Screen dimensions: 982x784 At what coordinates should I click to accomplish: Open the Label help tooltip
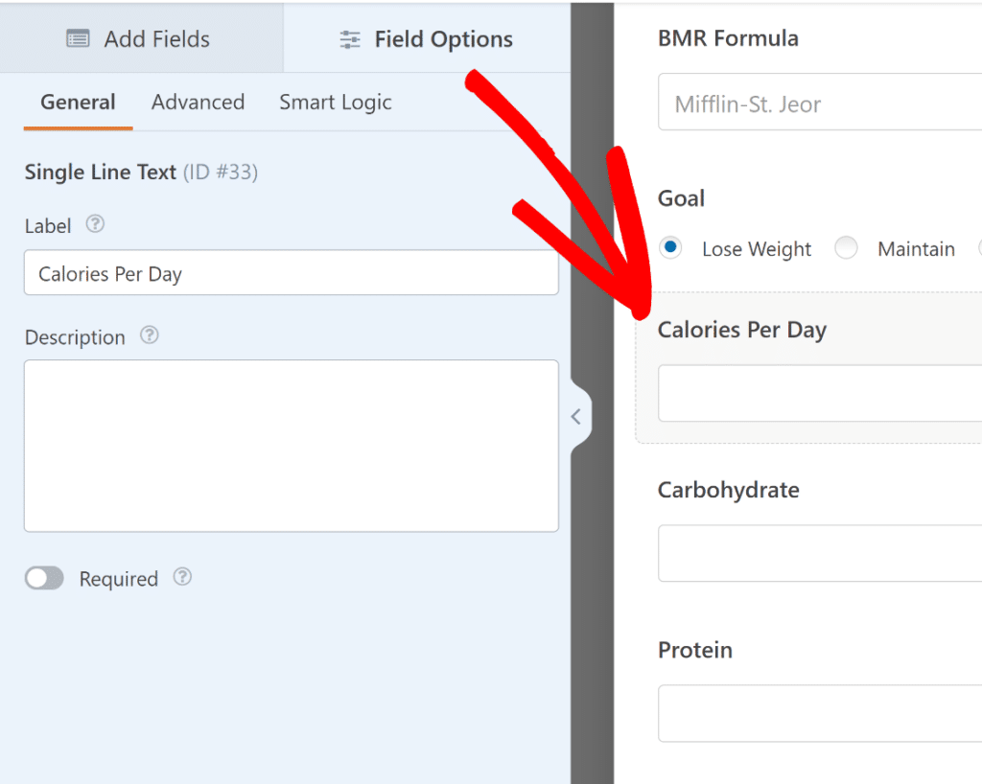tap(95, 224)
